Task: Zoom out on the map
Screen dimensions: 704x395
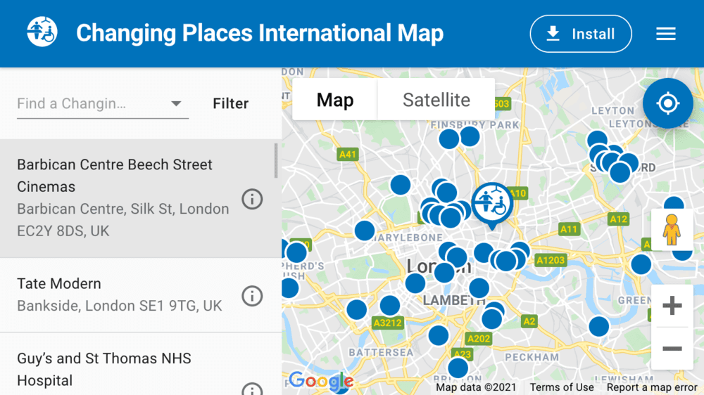Action: coord(672,349)
